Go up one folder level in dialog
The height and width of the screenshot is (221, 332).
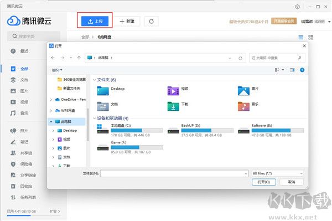tap(79, 58)
